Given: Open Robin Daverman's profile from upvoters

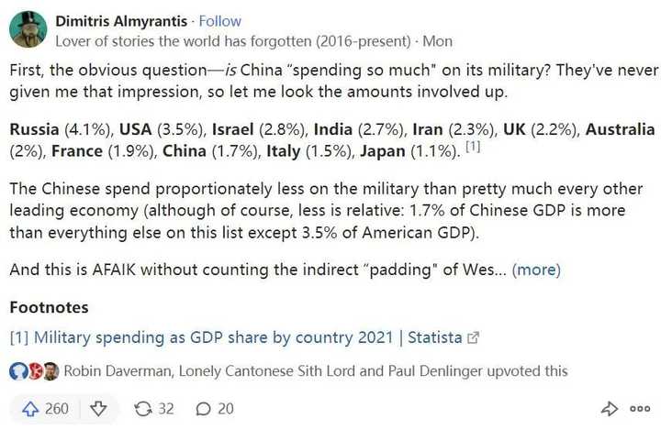Looking at the screenshot, I should (x=118, y=371).
